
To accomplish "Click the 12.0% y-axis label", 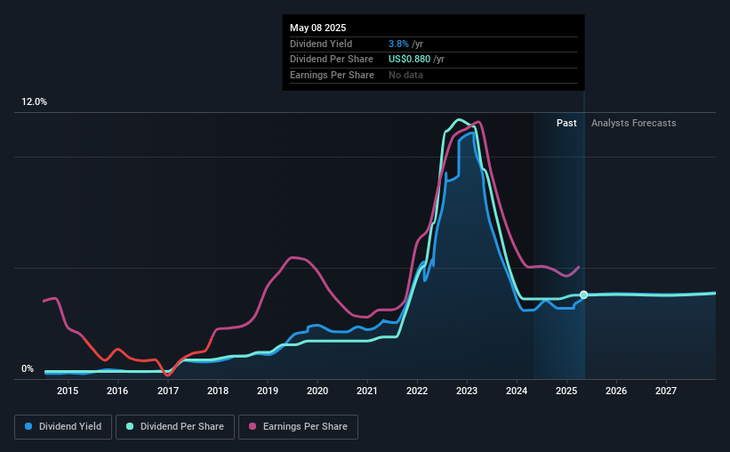I will [x=34, y=102].
